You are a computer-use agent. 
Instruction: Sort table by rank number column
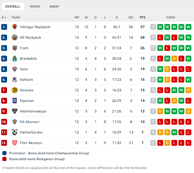pos(4,17)
